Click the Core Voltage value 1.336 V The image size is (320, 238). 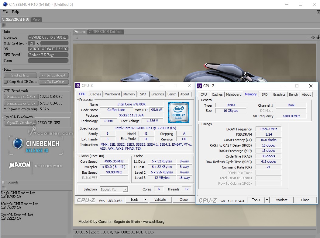152,121
